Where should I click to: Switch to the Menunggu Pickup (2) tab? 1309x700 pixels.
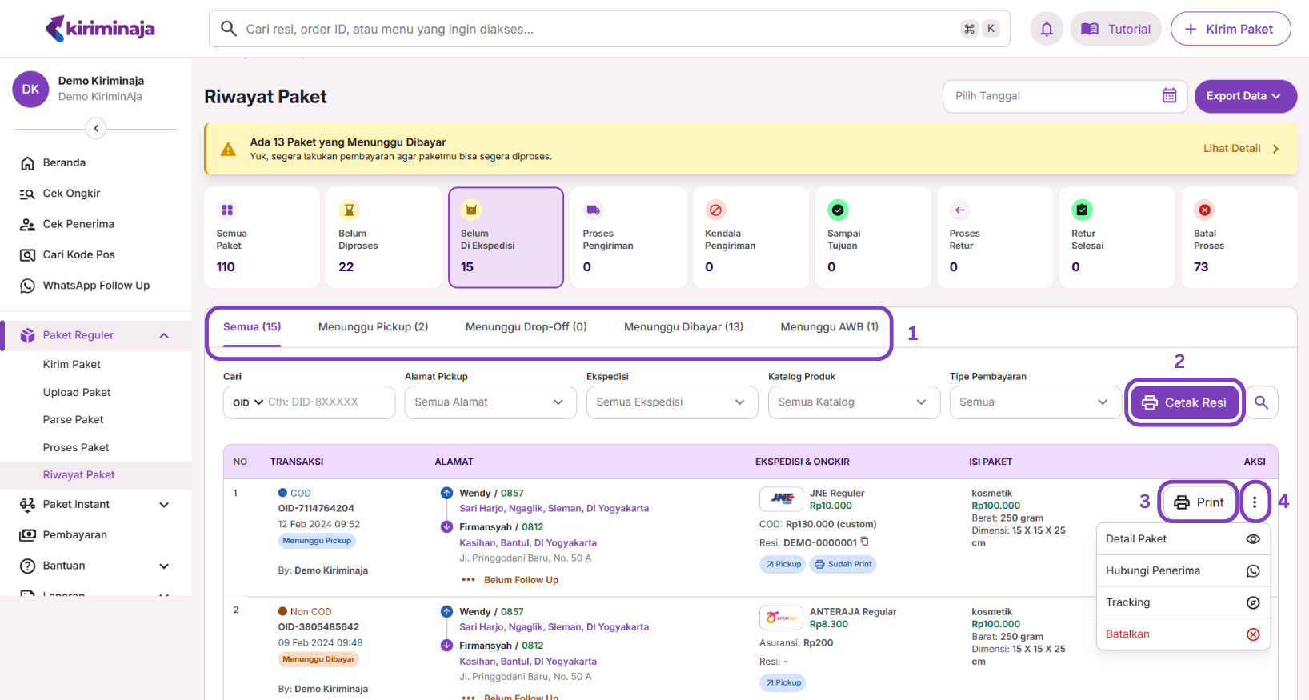tap(373, 327)
